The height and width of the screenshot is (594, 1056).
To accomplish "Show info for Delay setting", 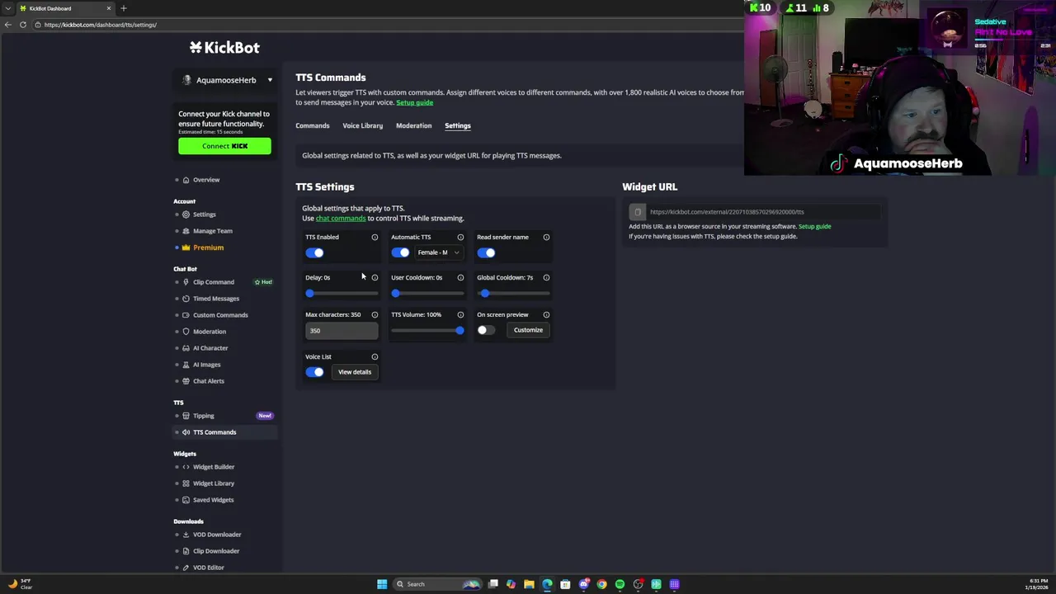I will (375, 278).
